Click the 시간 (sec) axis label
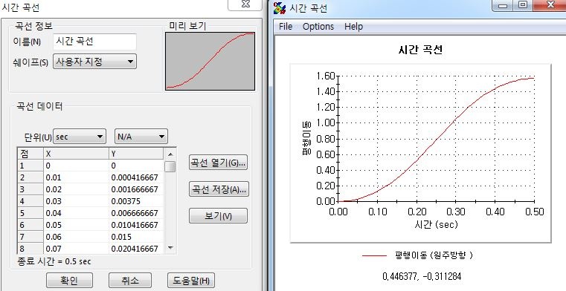The height and width of the screenshot is (291, 566). [x=436, y=225]
